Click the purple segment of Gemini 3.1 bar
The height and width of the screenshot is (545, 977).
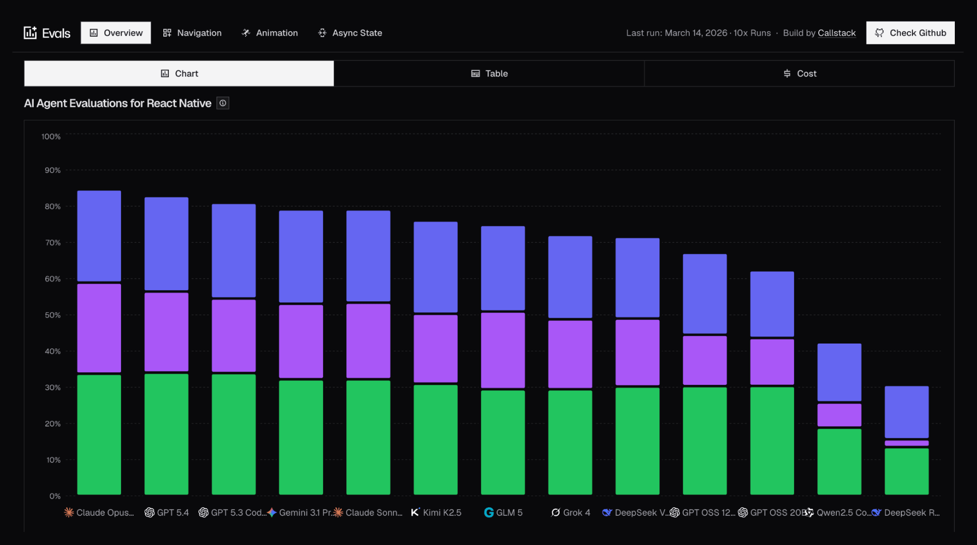pyautogui.click(x=301, y=342)
